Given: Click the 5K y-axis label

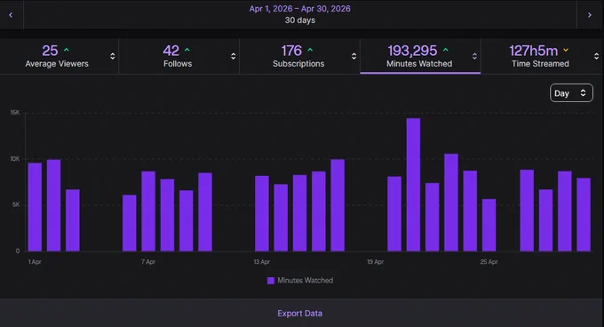Looking at the screenshot, I should [x=16, y=205].
